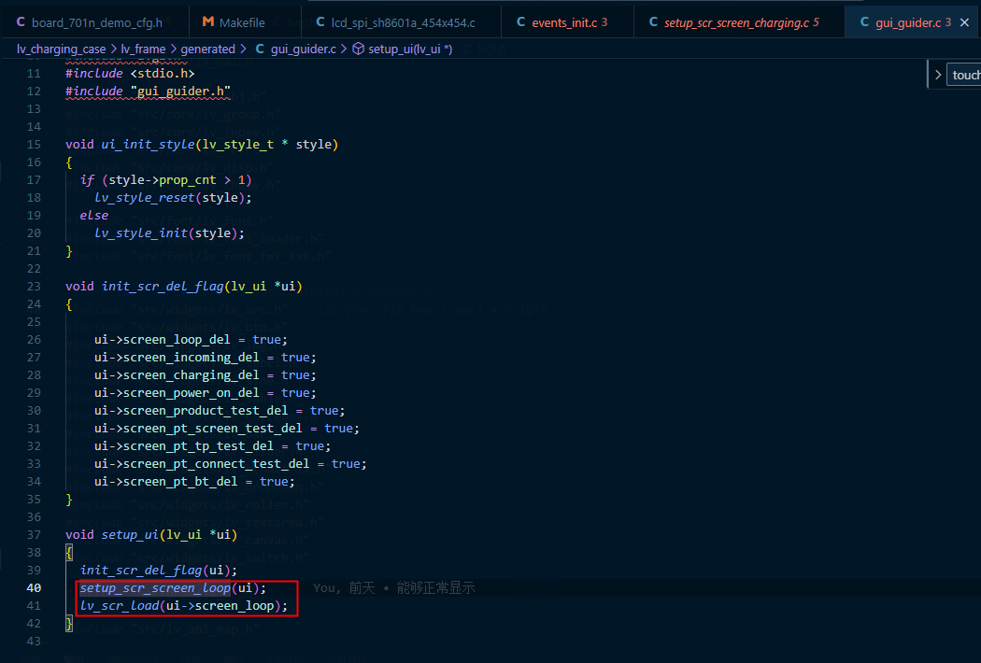981x663 pixels.
Task: Click the C icon on the gui_guider.c tab
Action: click(864, 21)
